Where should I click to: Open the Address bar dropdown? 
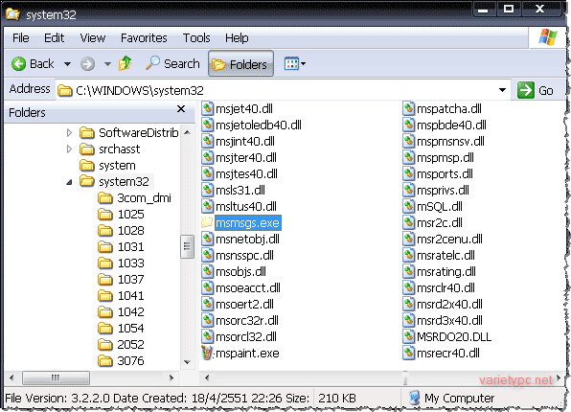pyautogui.click(x=502, y=90)
